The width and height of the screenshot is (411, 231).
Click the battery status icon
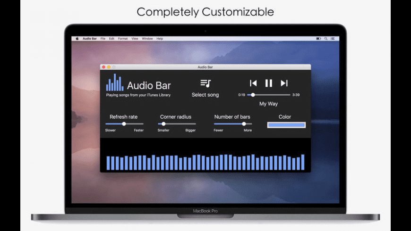[318, 39]
